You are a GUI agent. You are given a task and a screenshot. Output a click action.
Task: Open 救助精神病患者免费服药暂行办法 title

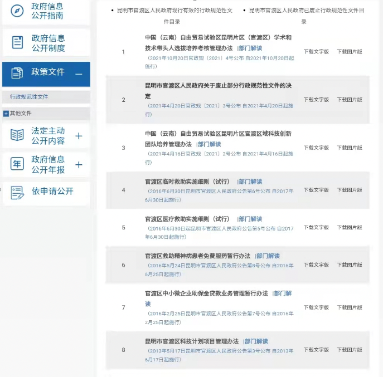coord(197,256)
